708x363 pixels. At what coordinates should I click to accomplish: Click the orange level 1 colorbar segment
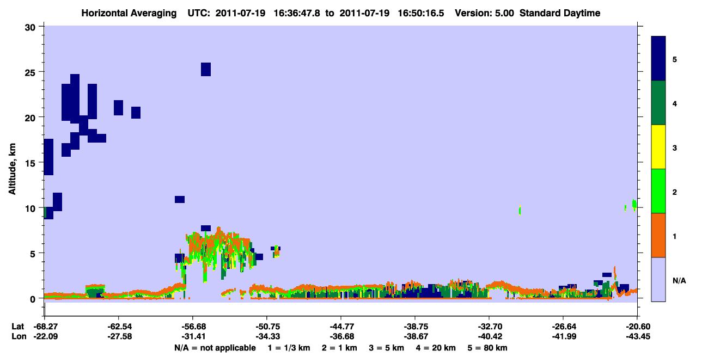pyautogui.click(x=658, y=235)
